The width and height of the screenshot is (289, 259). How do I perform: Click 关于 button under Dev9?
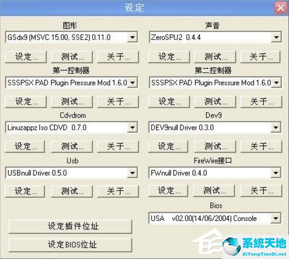click(261, 146)
